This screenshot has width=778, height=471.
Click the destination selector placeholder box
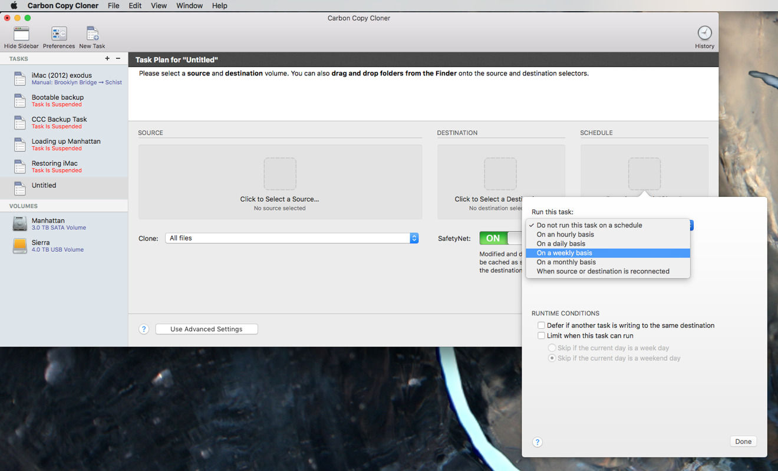(x=500, y=174)
